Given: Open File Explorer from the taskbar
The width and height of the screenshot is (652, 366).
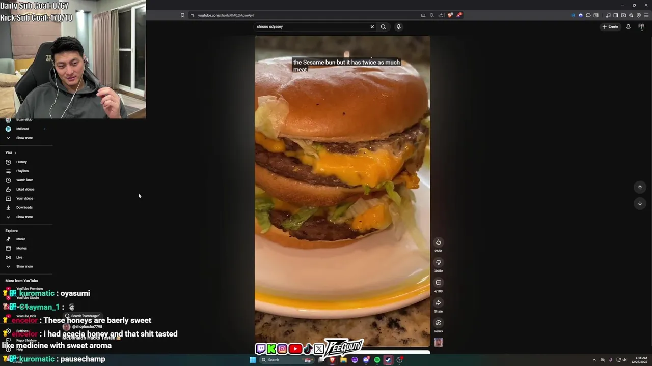Looking at the screenshot, I should click(344, 360).
